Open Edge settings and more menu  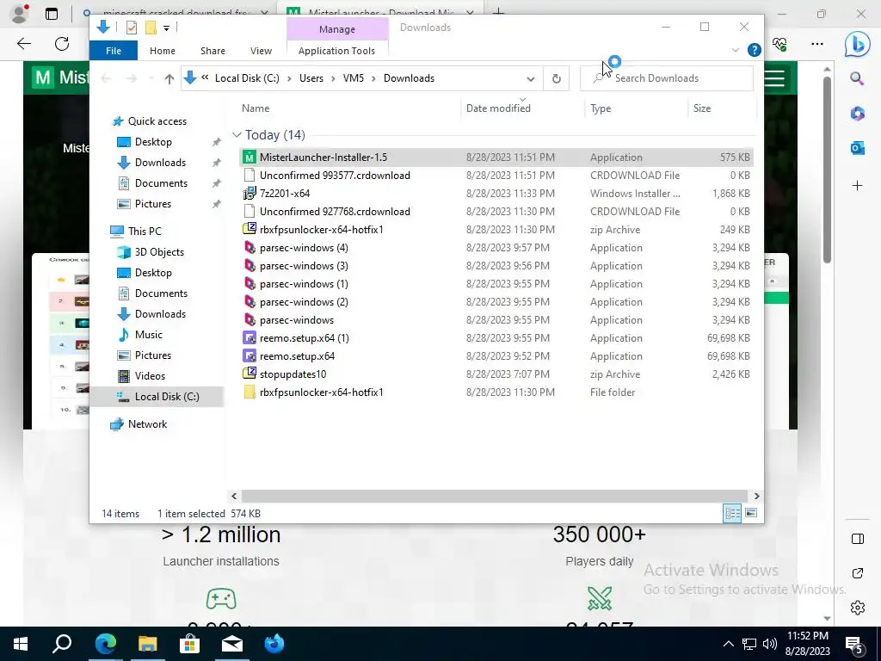tap(817, 44)
